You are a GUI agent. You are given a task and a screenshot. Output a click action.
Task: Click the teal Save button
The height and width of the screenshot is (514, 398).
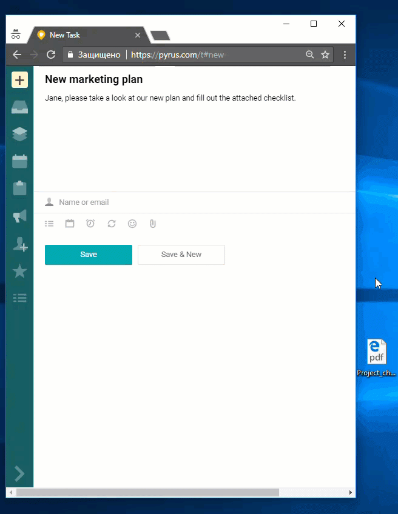[x=89, y=255]
